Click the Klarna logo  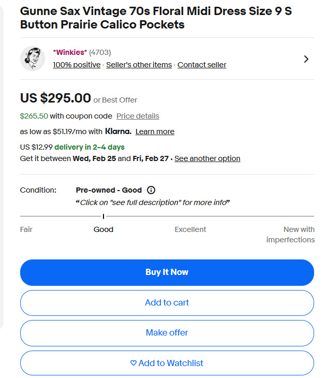tap(118, 132)
